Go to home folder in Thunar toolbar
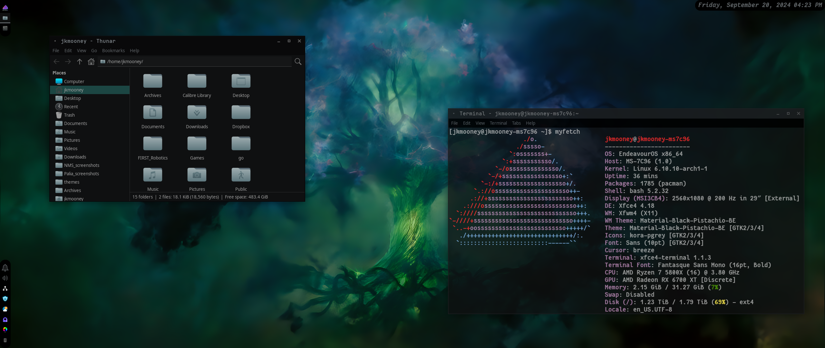Screen dimensions: 825x348 point(91,62)
